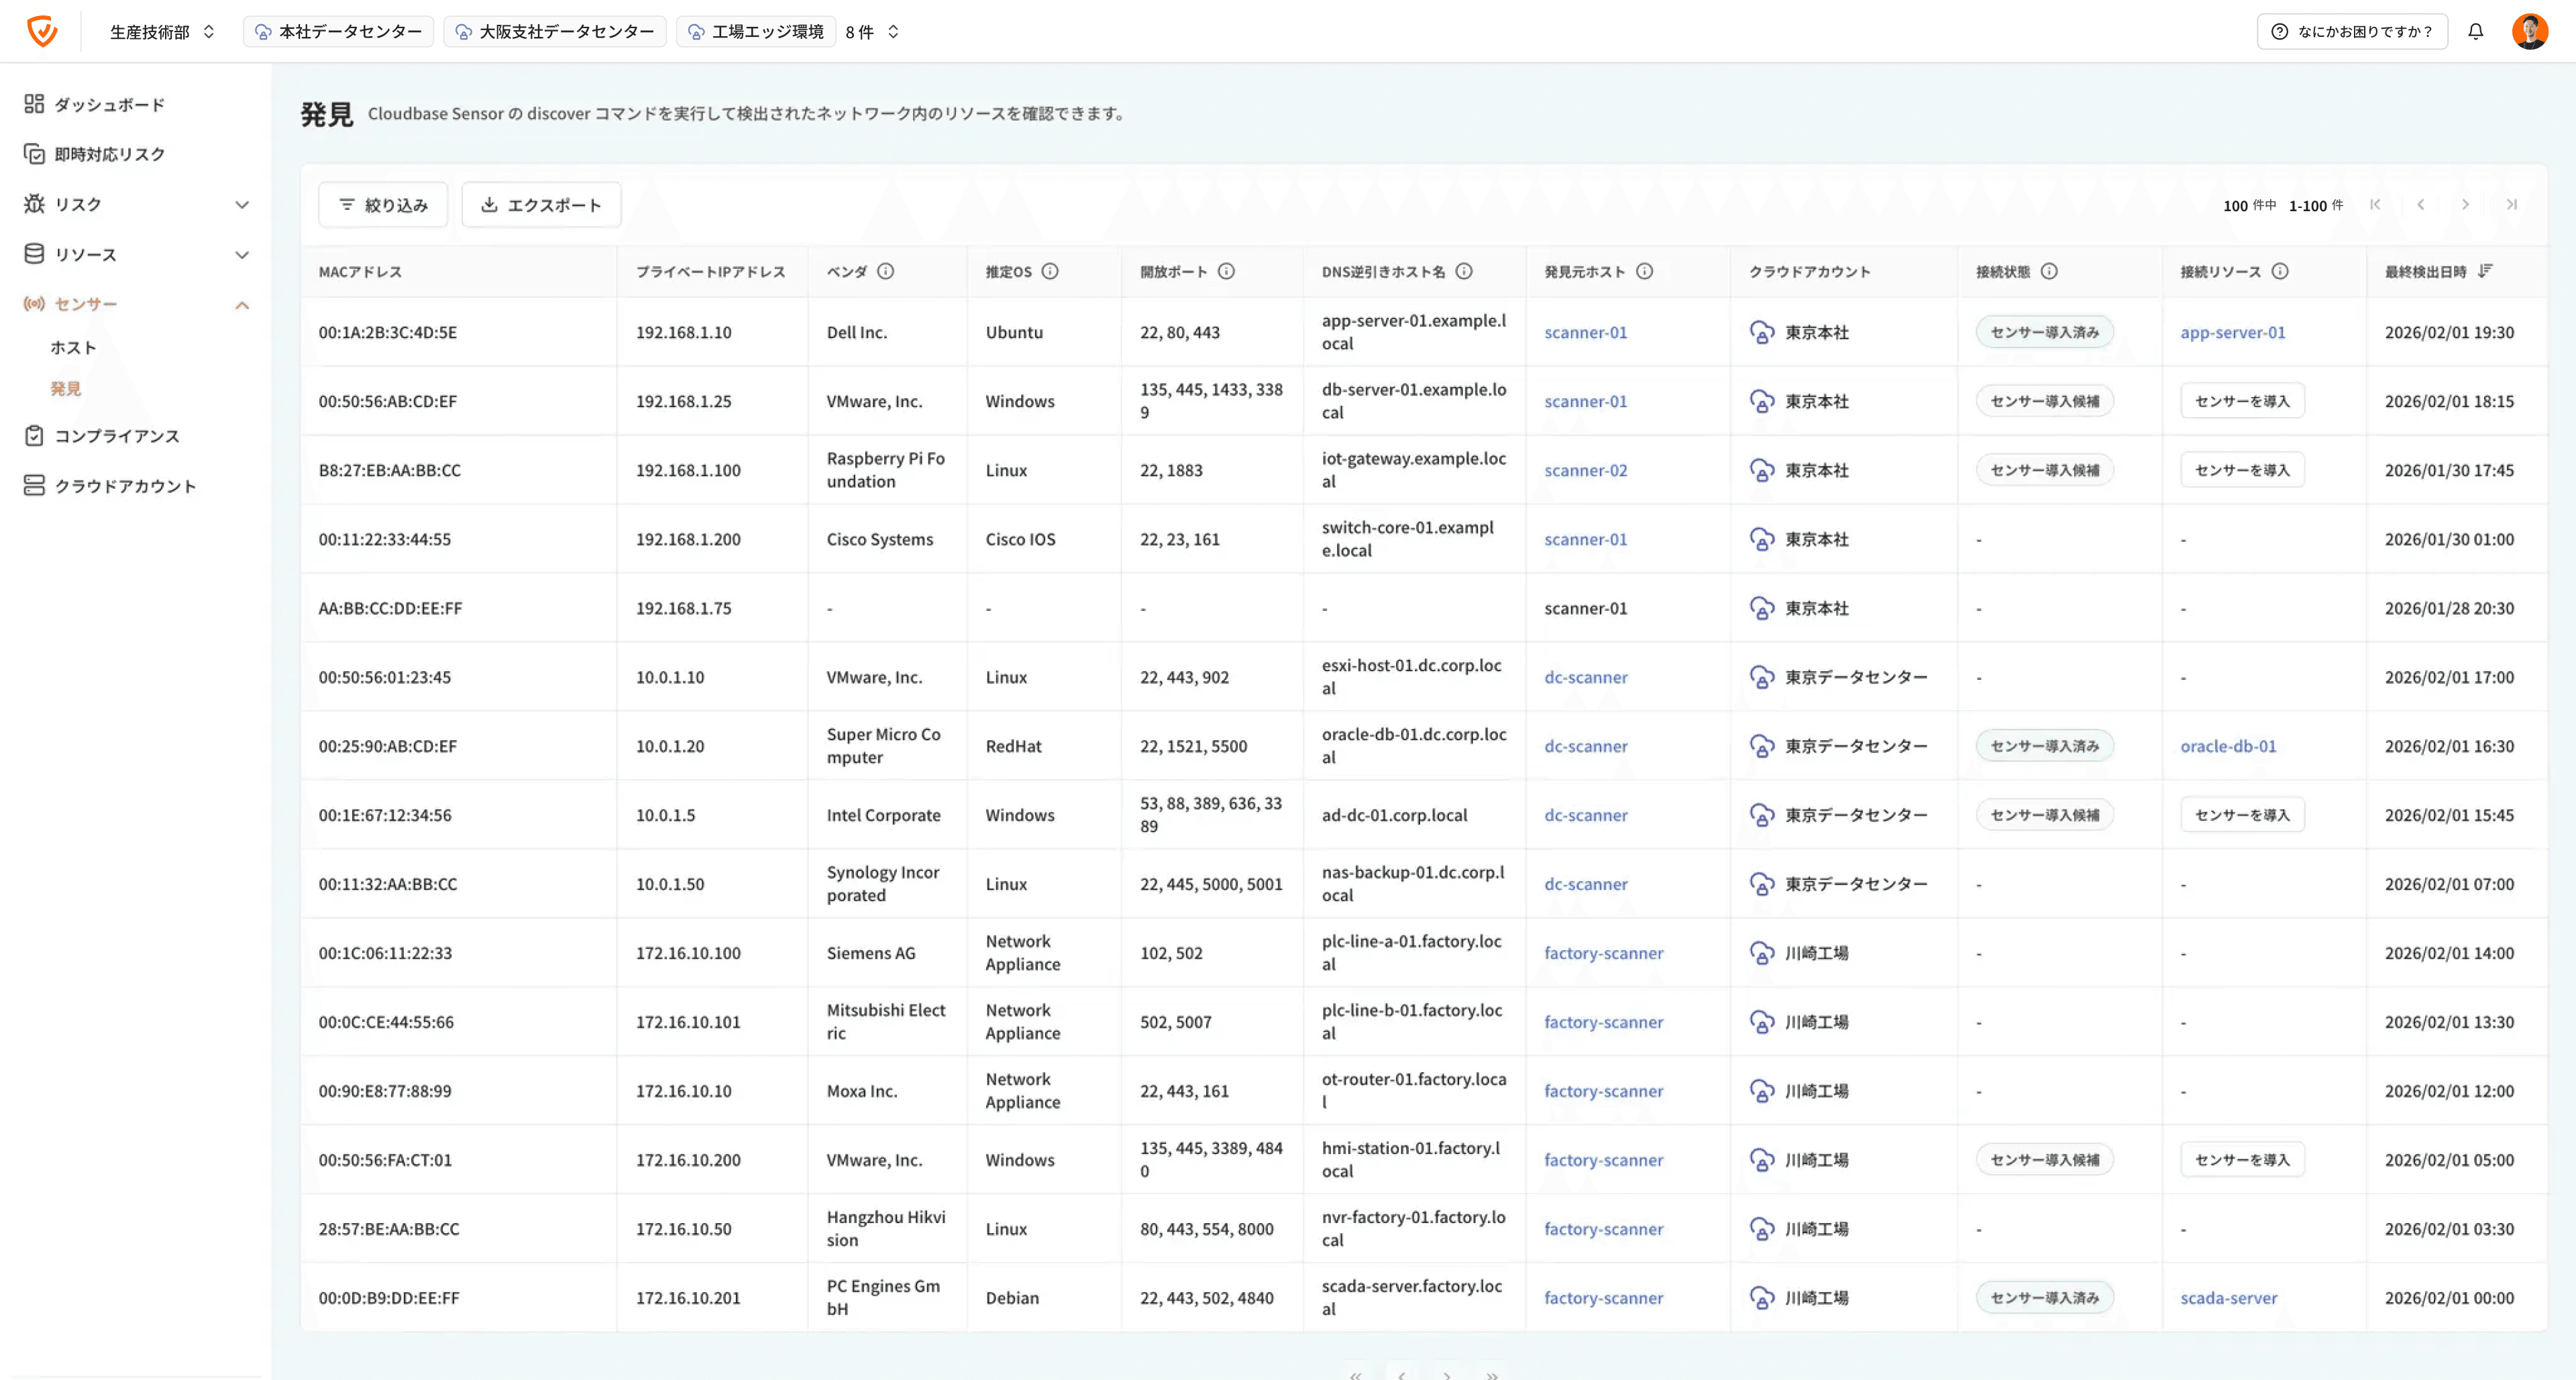The height and width of the screenshot is (1380, 2576).
Task: Jump to last page icon at top
Action: (x=2511, y=205)
